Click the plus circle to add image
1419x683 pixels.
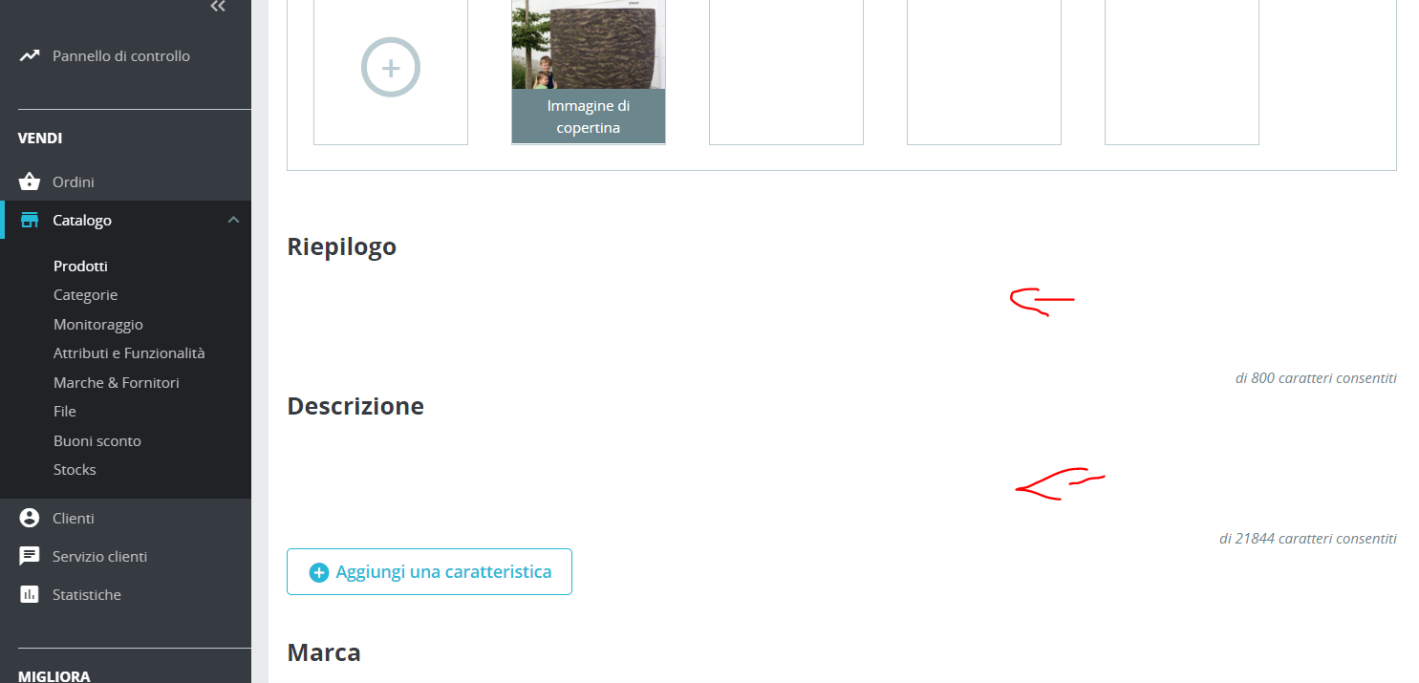(x=391, y=68)
